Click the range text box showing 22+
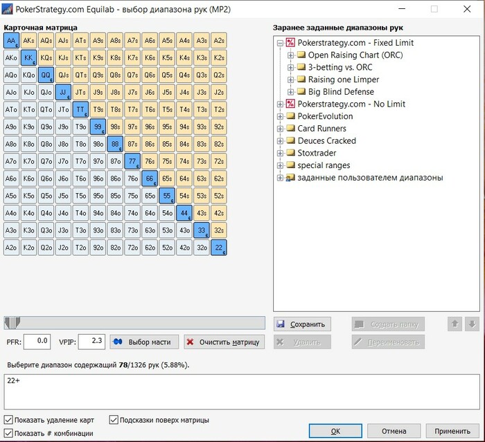This screenshot has width=485, height=442. tap(242, 392)
